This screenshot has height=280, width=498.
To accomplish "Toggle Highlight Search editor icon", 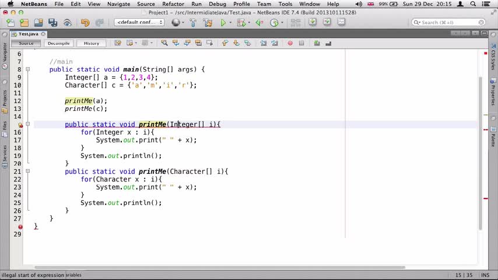I will [198, 43].
